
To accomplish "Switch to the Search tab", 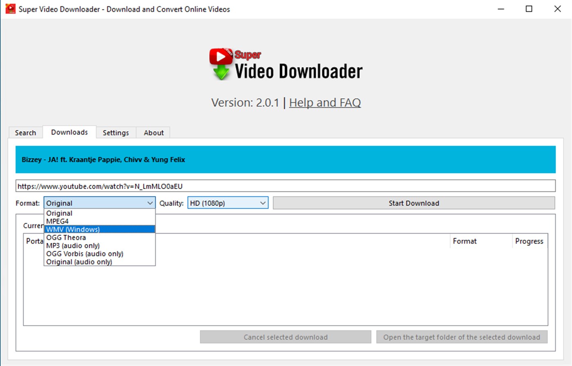I will click(x=25, y=132).
